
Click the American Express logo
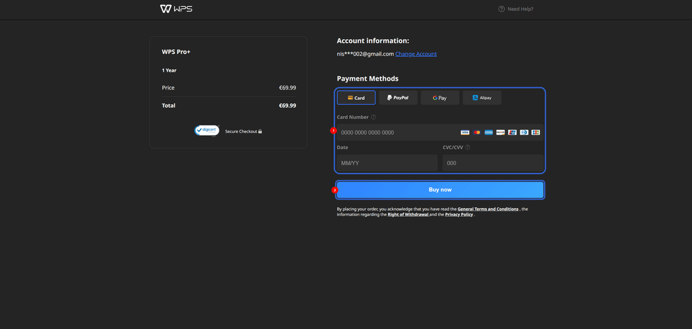(488, 132)
